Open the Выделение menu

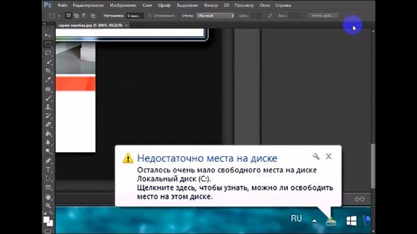point(188,5)
